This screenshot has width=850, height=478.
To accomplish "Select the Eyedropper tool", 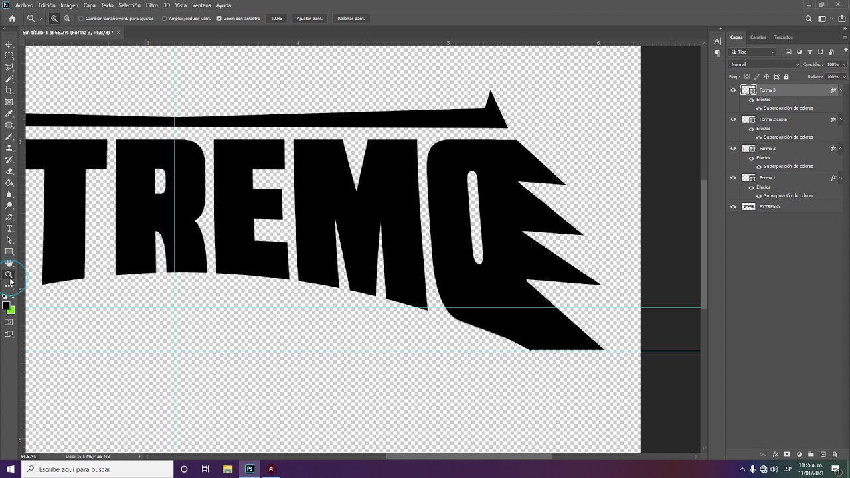I will coord(9,114).
